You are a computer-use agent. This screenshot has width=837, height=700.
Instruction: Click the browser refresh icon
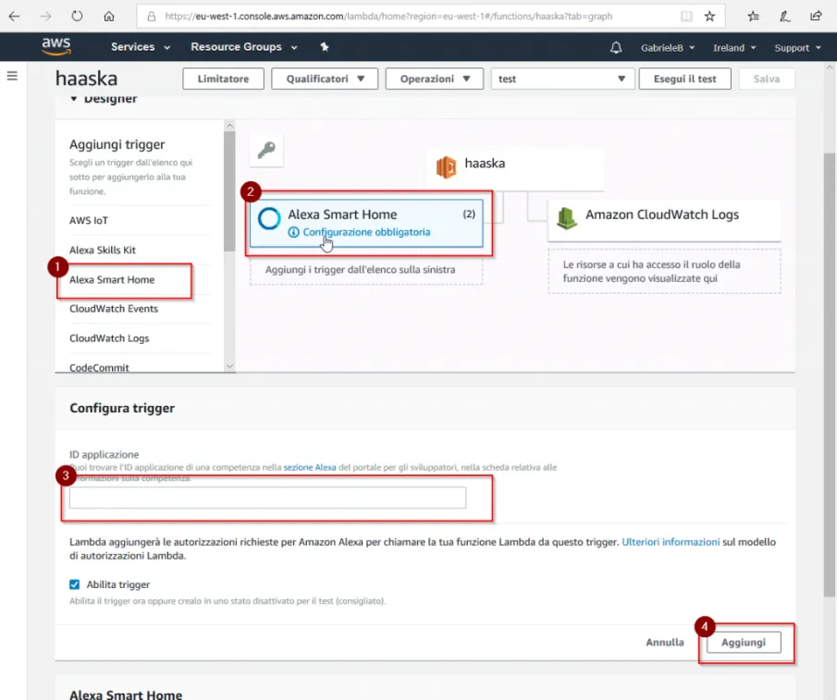pos(78,16)
